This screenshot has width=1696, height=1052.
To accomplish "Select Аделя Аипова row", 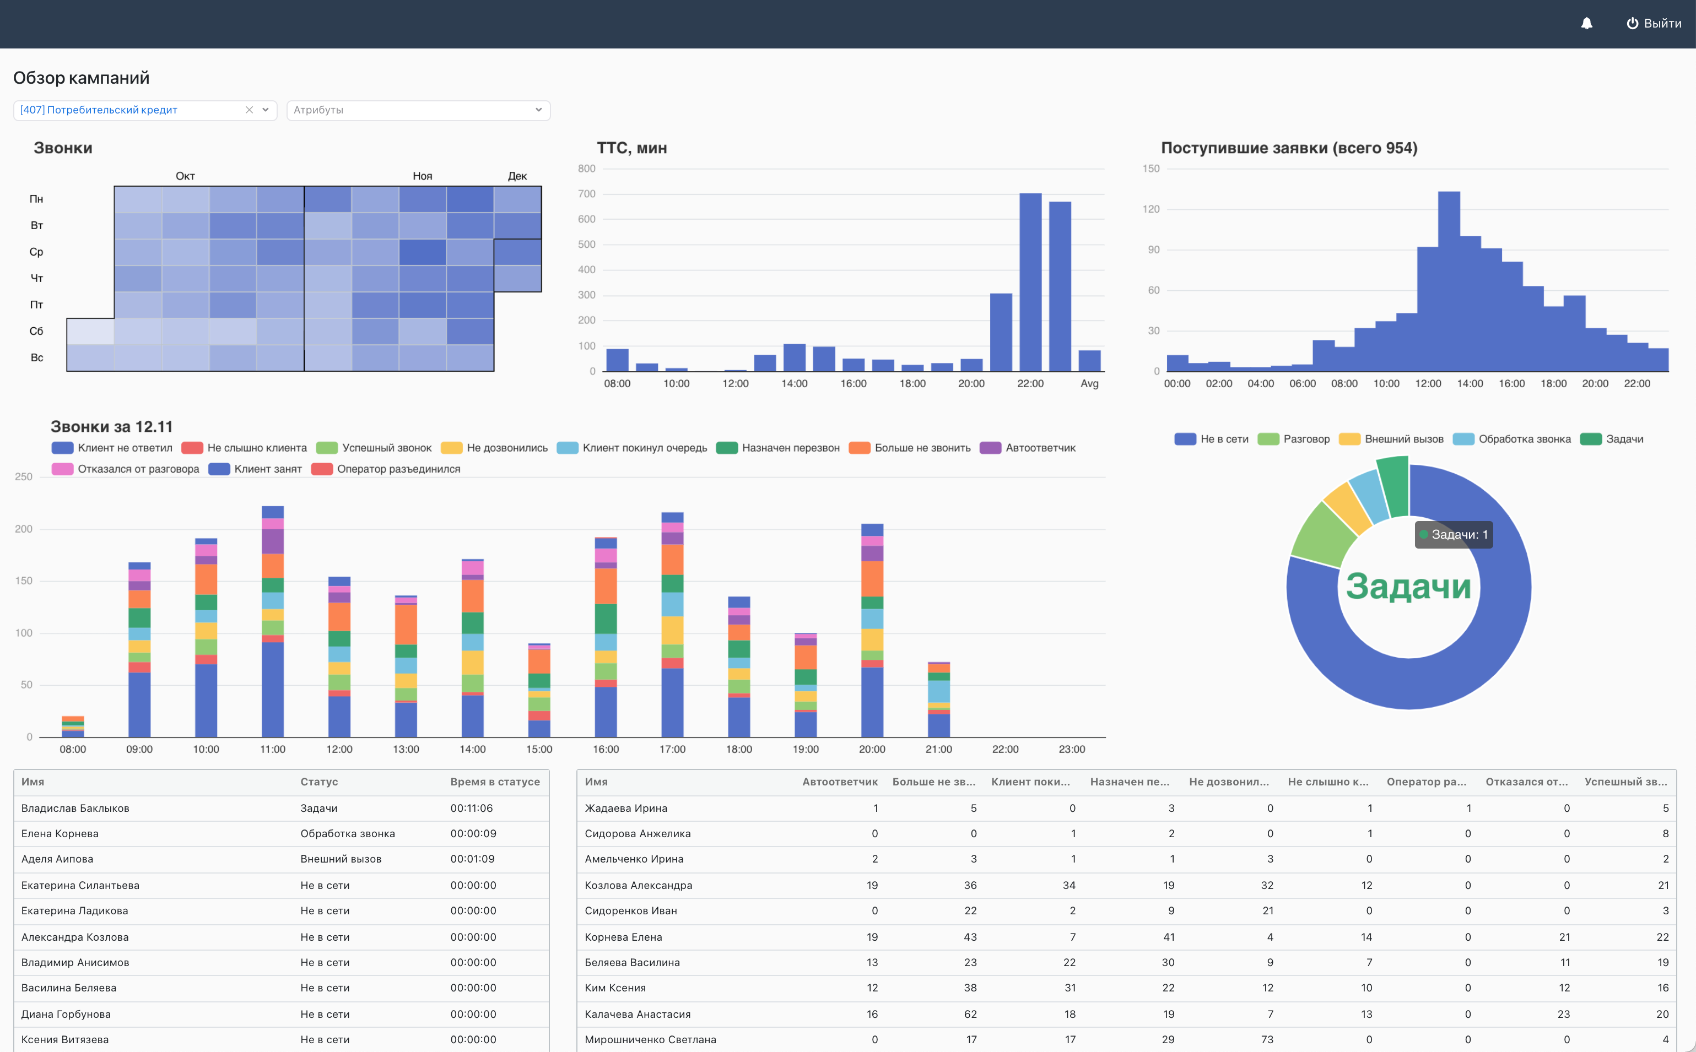I will click(x=281, y=859).
